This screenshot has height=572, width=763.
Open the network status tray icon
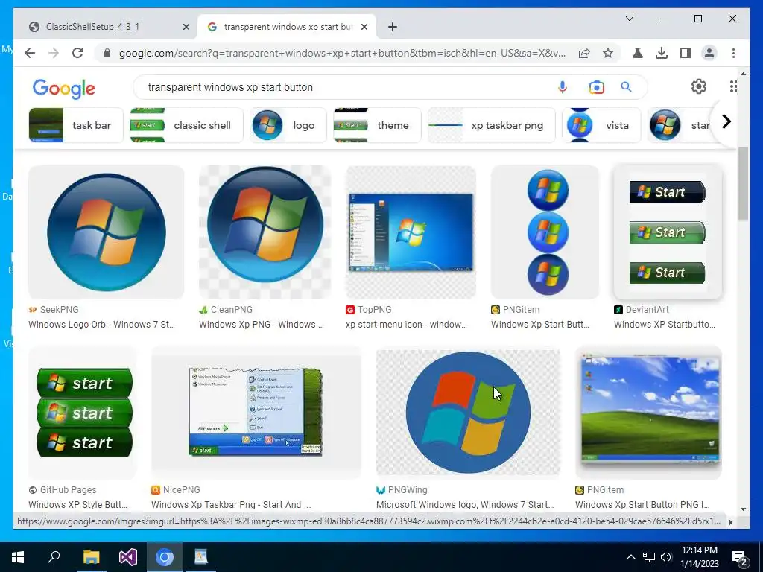[x=649, y=557]
